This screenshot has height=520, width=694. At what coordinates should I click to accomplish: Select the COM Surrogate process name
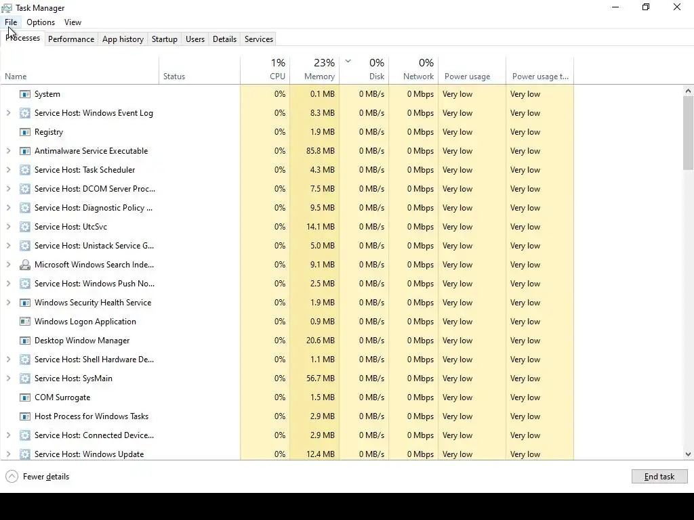coord(62,397)
